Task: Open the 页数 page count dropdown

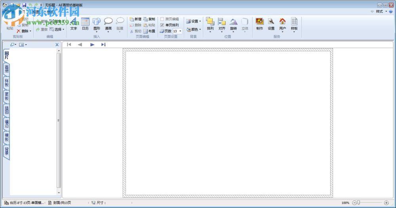Action: point(180,31)
